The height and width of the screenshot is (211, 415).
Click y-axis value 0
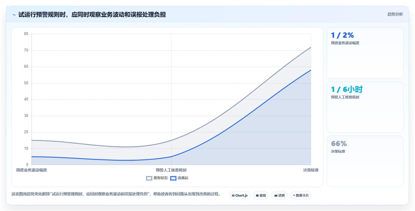(x=27, y=165)
